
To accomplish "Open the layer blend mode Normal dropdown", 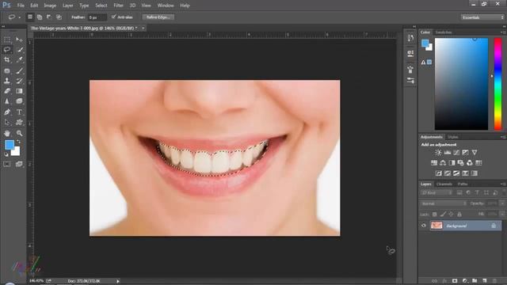I will [x=444, y=203].
